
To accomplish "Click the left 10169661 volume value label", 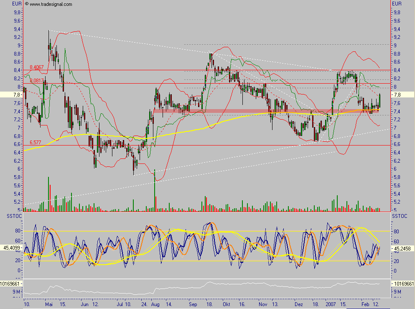I will (x=10, y=283).
